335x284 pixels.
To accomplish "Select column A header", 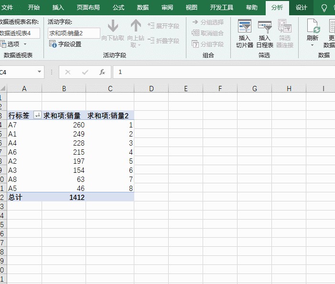I will click(x=24, y=88).
